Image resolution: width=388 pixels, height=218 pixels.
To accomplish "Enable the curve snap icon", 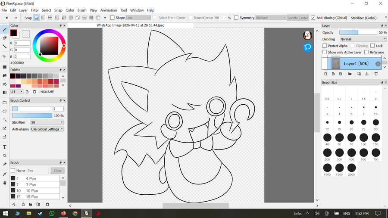I will tap(78, 18).
